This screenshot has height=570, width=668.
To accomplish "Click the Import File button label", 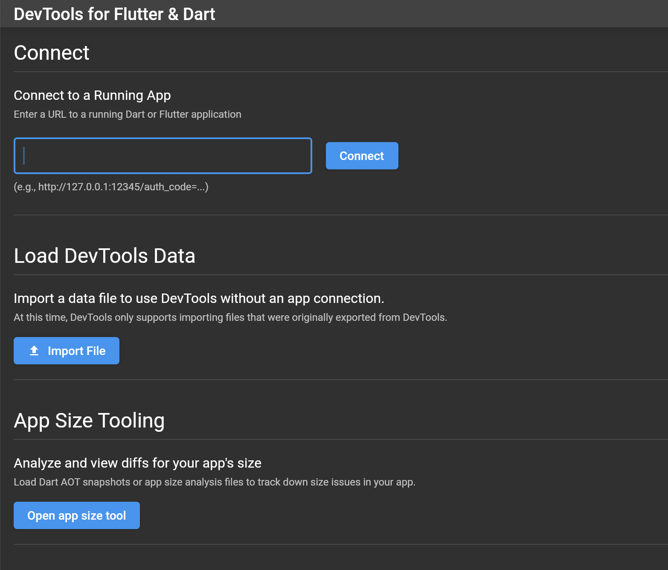I will pos(77,351).
